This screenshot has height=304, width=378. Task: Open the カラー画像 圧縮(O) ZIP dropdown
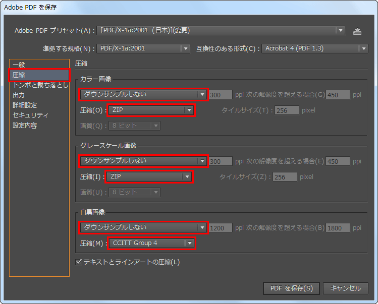(151, 110)
